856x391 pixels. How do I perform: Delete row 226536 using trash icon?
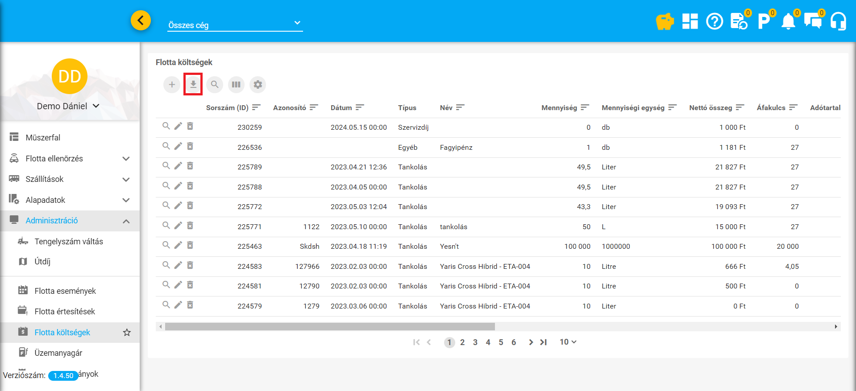tap(190, 146)
